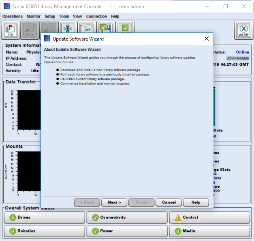254x241 pixels.
Task: Click the Control status button label
Action: pos(190,217)
